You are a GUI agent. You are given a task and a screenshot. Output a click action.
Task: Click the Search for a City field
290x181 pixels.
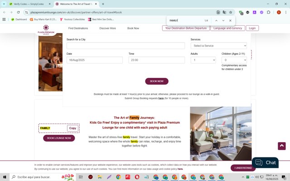pyautogui.click(x=126, y=46)
